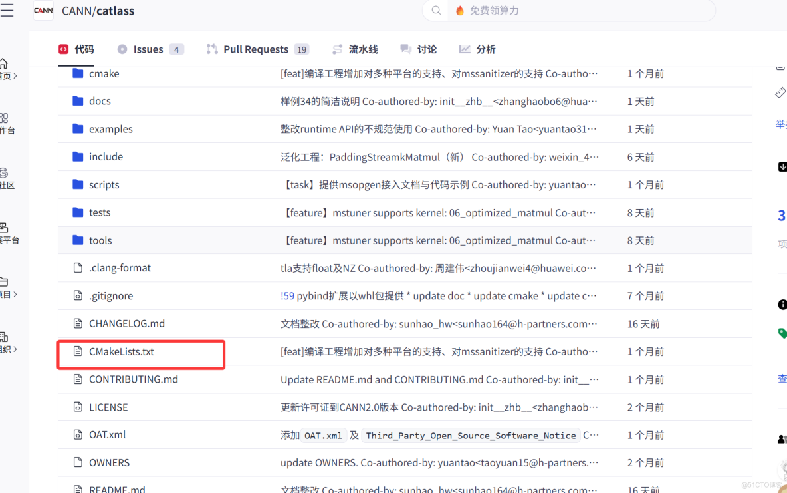Click the flame icon in 免费领算力 banner
This screenshot has width=787, height=493.
coord(459,10)
